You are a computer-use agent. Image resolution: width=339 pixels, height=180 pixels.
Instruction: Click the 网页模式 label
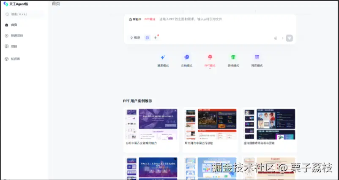coord(257,65)
